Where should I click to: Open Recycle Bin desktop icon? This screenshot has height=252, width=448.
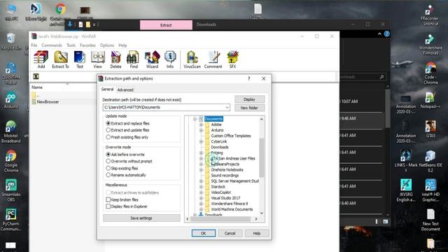point(11,41)
